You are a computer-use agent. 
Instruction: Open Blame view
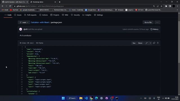(140, 43)
